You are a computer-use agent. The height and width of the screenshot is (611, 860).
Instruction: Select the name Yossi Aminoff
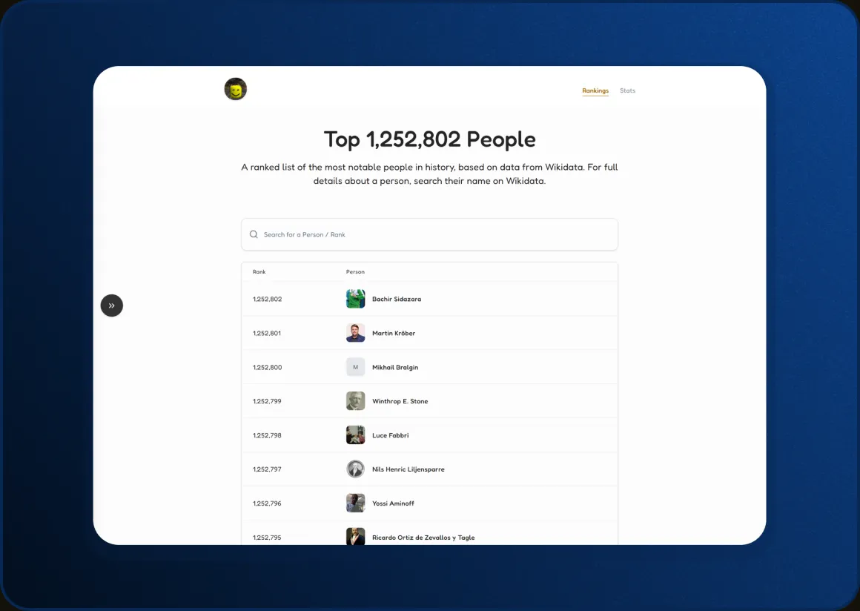point(393,503)
